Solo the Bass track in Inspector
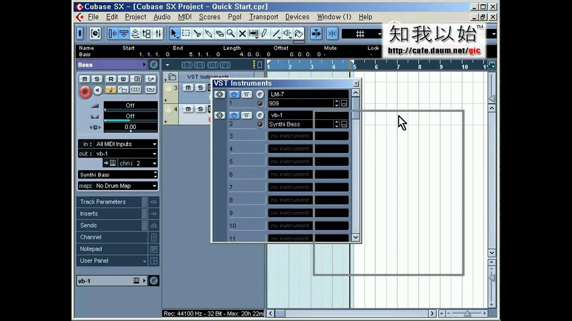The height and width of the screenshot is (321, 572). click(x=97, y=79)
